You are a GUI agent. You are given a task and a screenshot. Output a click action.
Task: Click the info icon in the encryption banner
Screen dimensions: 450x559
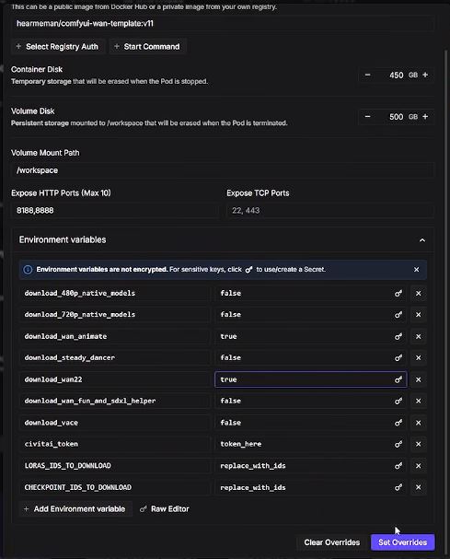coord(28,270)
